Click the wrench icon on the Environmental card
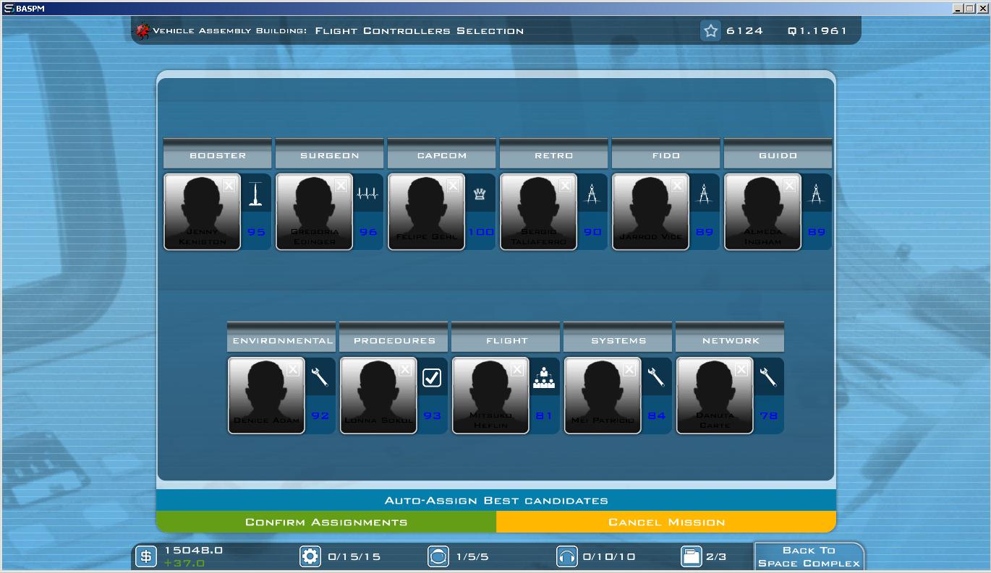991x573 pixels. [x=319, y=377]
